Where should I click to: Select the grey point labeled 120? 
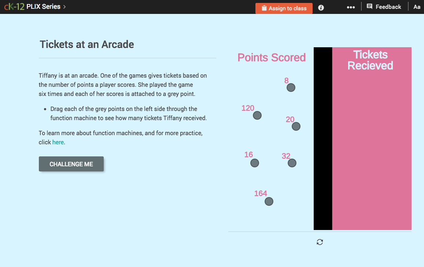[x=257, y=115]
